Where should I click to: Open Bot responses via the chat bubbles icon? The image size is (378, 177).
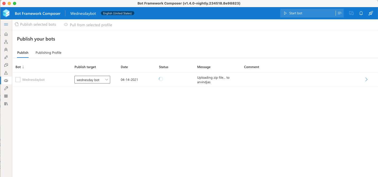(6, 65)
